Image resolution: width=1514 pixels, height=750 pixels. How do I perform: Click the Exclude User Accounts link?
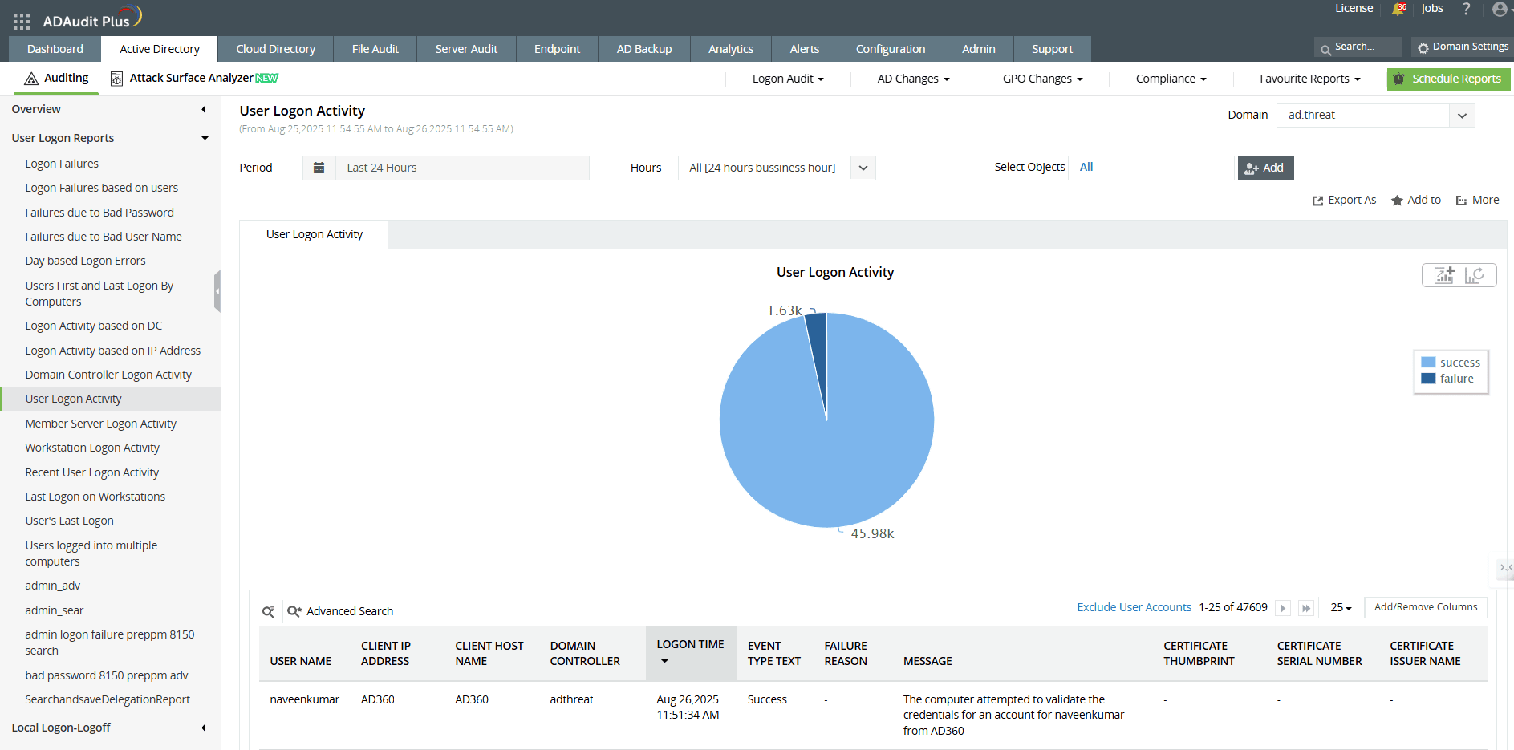click(1134, 607)
